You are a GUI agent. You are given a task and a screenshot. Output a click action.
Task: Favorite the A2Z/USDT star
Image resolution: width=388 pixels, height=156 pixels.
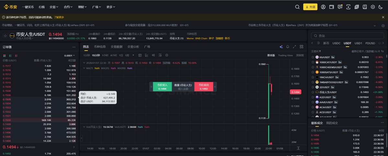(x=313, y=97)
